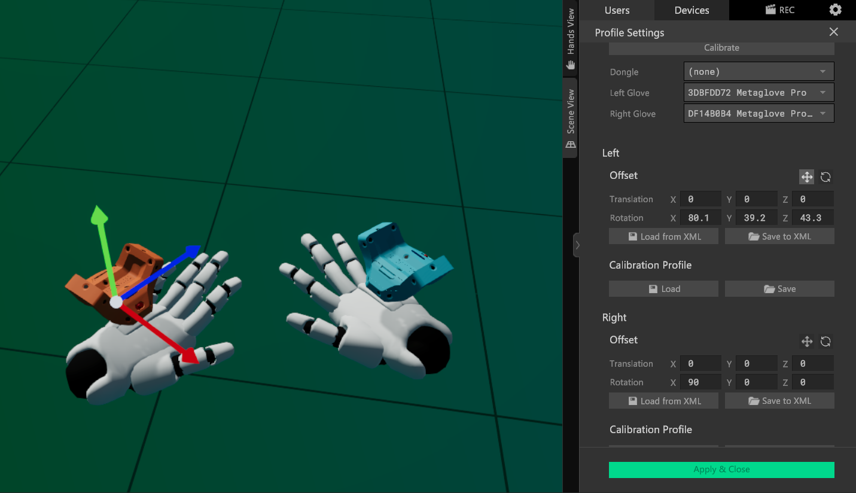Collapse side panel using chevron handle
This screenshot has height=493, width=856.
(x=576, y=245)
